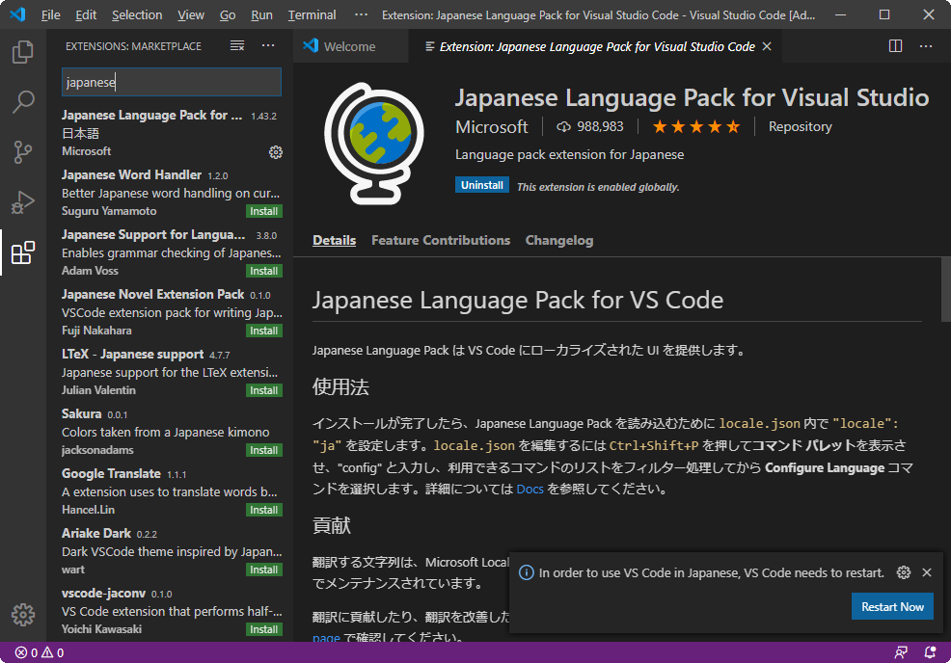This screenshot has width=951, height=663.
Task: Open the Search view in activity bar
Action: point(23,102)
